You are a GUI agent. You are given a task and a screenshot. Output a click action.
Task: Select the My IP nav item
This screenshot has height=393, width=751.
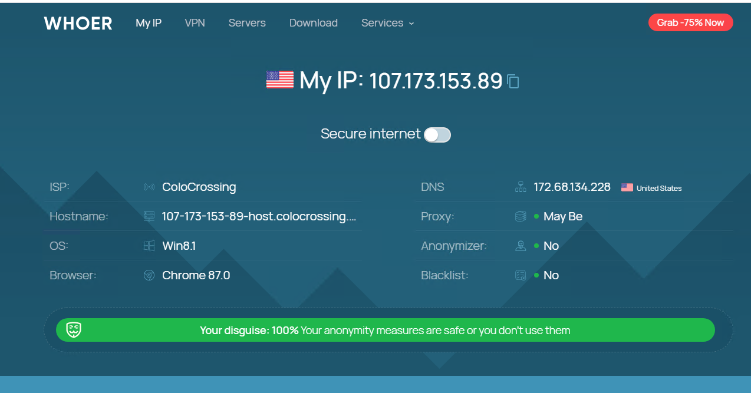coord(149,23)
